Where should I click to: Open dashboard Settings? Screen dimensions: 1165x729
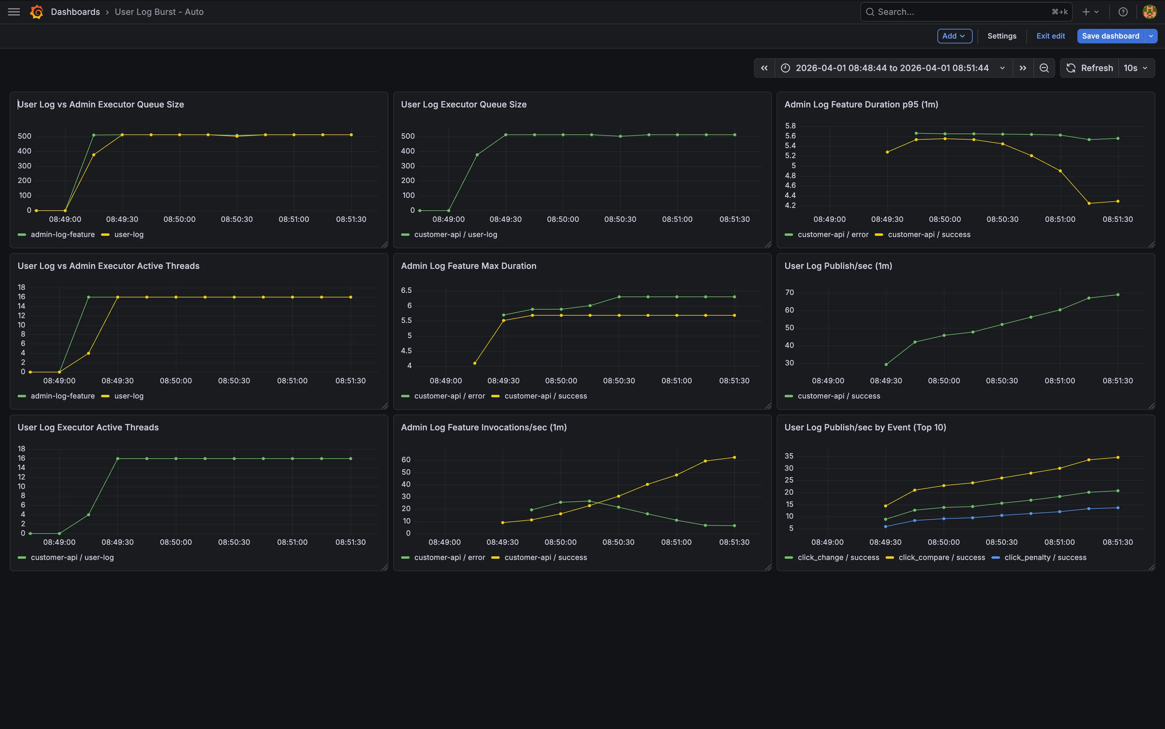(x=1001, y=36)
